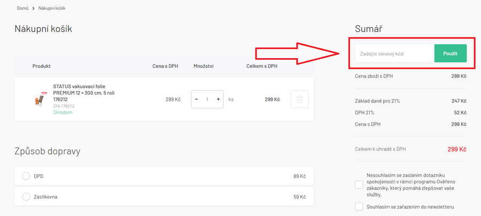
Task: Enable the newsletter subscription checkbox
Action: pyautogui.click(x=359, y=207)
